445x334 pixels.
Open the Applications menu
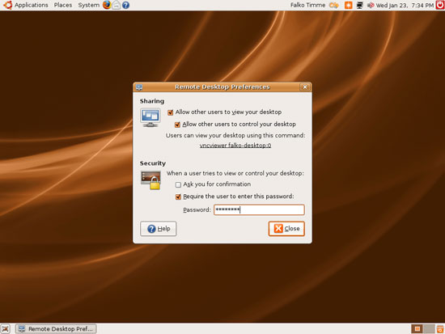click(32, 5)
